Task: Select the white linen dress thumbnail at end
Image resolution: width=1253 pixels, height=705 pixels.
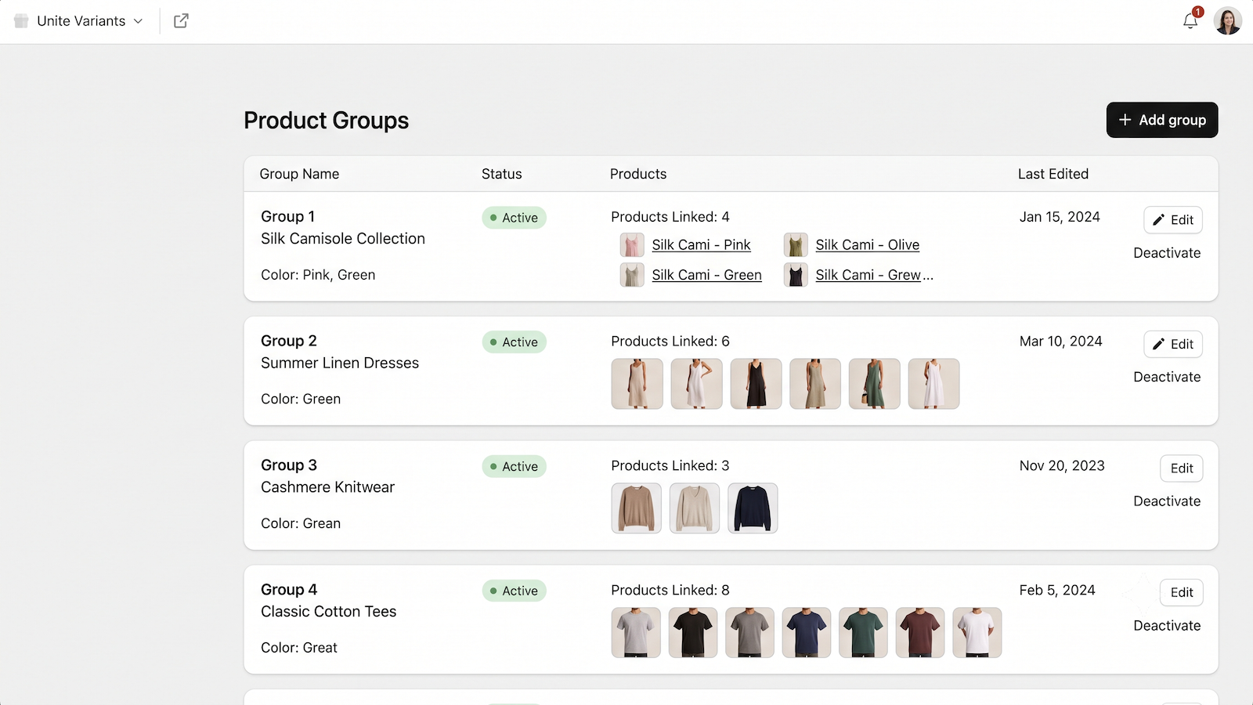Action: [933, 384]
